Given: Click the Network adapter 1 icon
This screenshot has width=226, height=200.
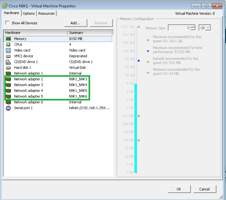Looking at the screenshot, I should tap(8, 74).
